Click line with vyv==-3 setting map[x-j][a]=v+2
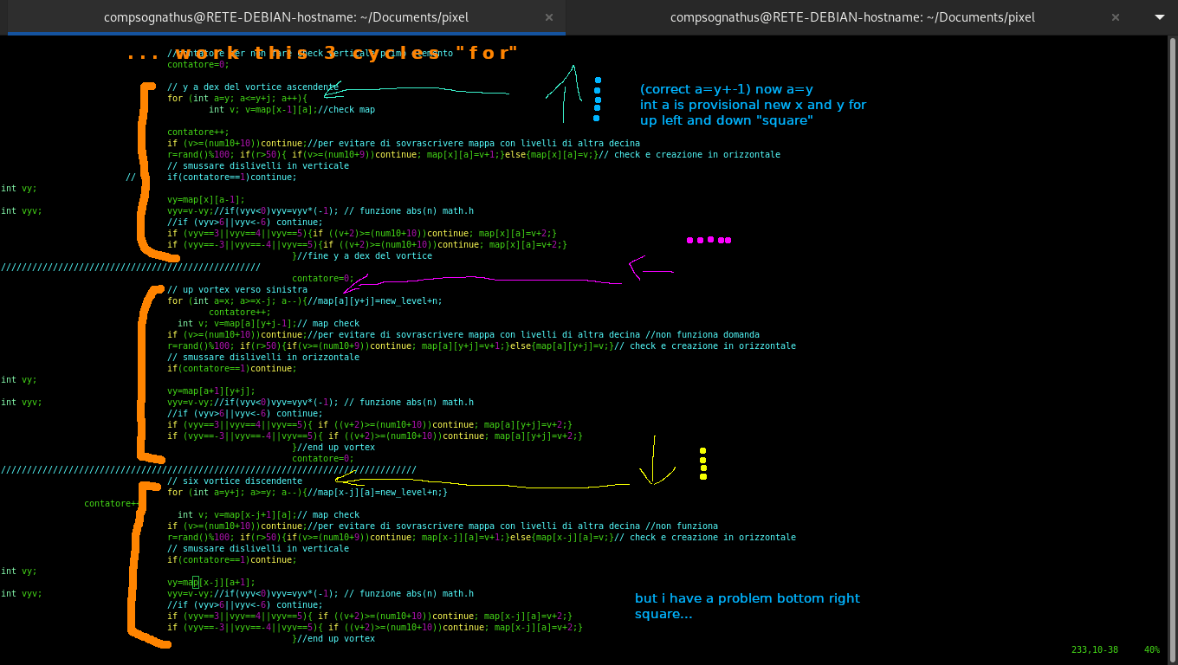Screen dimensions: 1178x665 pyautogui.click(x=375, y=628)
